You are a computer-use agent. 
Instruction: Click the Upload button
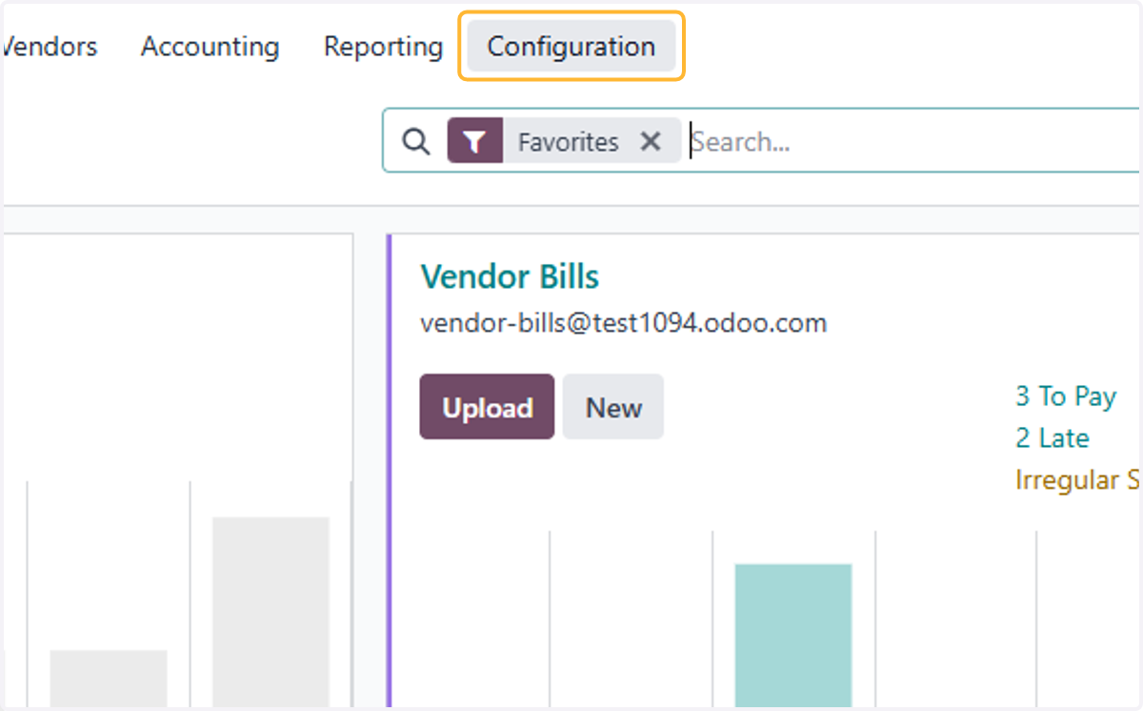pyautogui.click(x=487, y=407)
